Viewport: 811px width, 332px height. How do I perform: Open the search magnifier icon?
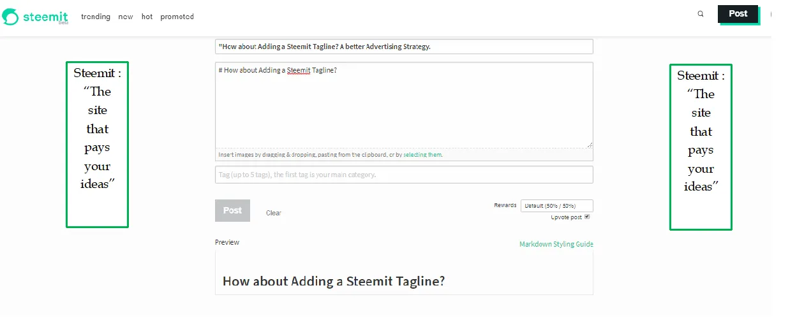coord(701,13)
